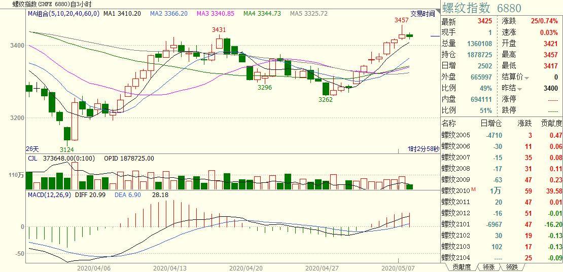Click the chart title 螺纹指数(SHFE 6880)自3小时
Image resolution: width=563 pixels, height=272 pixels.
(x=51, y=4)
